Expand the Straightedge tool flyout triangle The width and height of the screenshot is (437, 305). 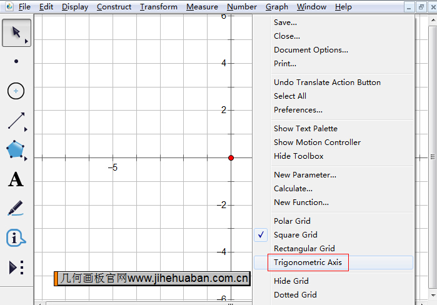coord(26,129)
